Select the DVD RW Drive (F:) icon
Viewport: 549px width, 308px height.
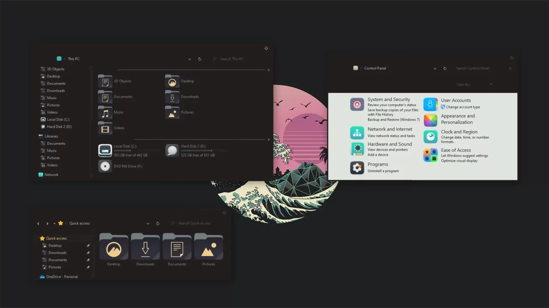pyautogui.click(x=105, y=166)
